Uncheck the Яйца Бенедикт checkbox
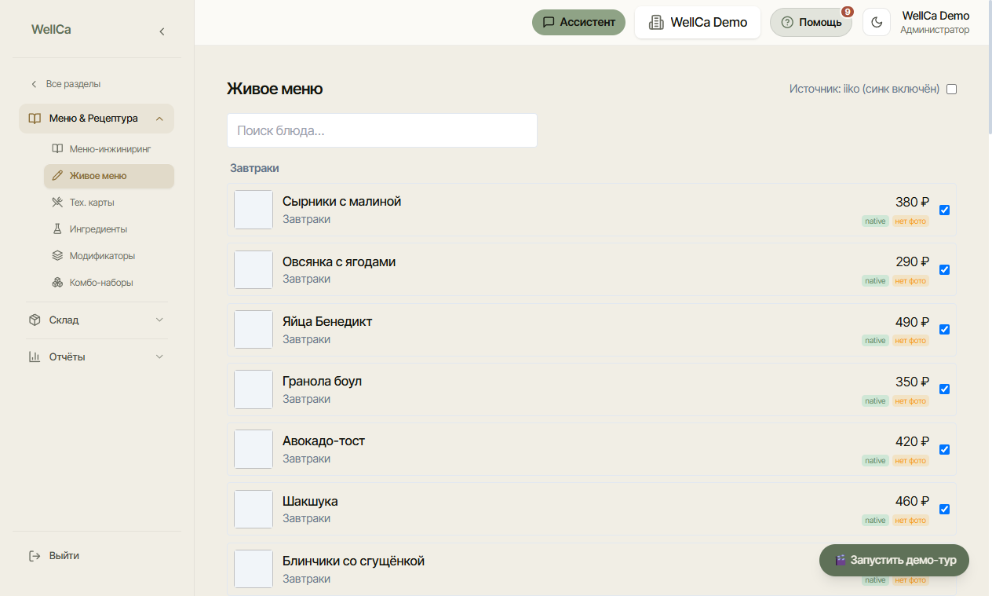992x596 pixels. point(945,329)
